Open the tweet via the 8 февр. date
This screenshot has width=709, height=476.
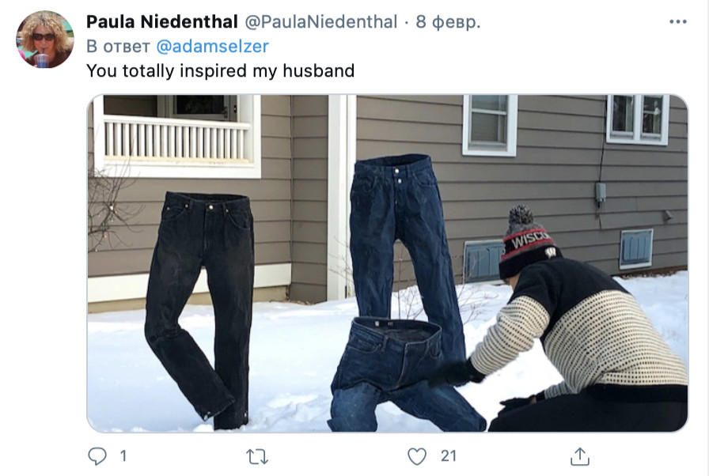click(448, 21)
